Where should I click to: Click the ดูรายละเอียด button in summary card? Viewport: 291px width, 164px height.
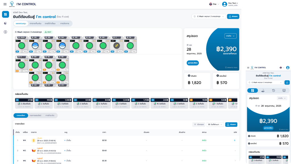(193, 63)
